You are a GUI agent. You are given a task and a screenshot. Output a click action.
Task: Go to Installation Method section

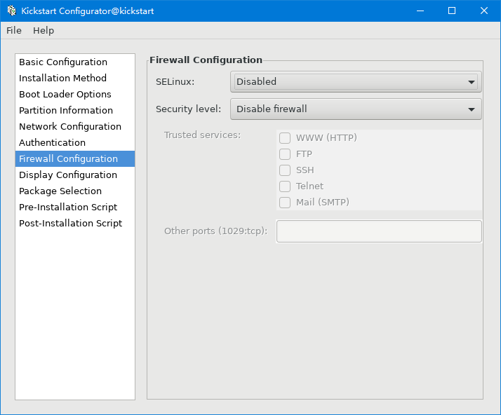pyautogui.click(x=75, y=79)
